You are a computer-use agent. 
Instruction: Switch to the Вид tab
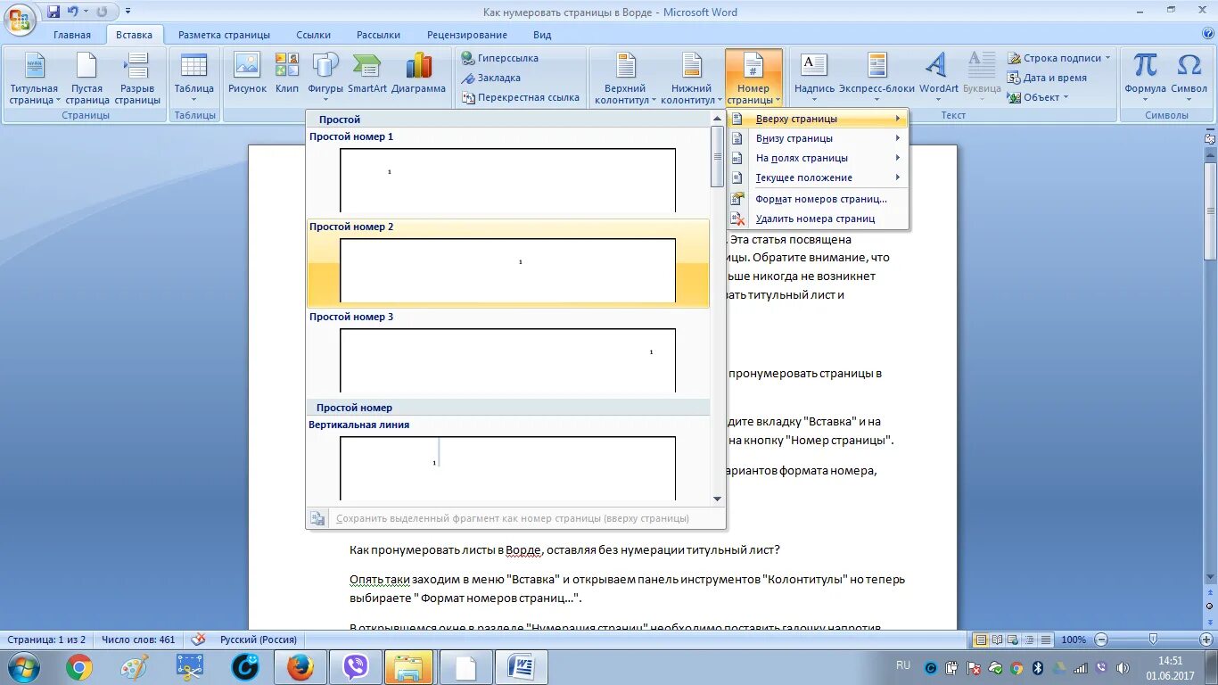[542, 35]
